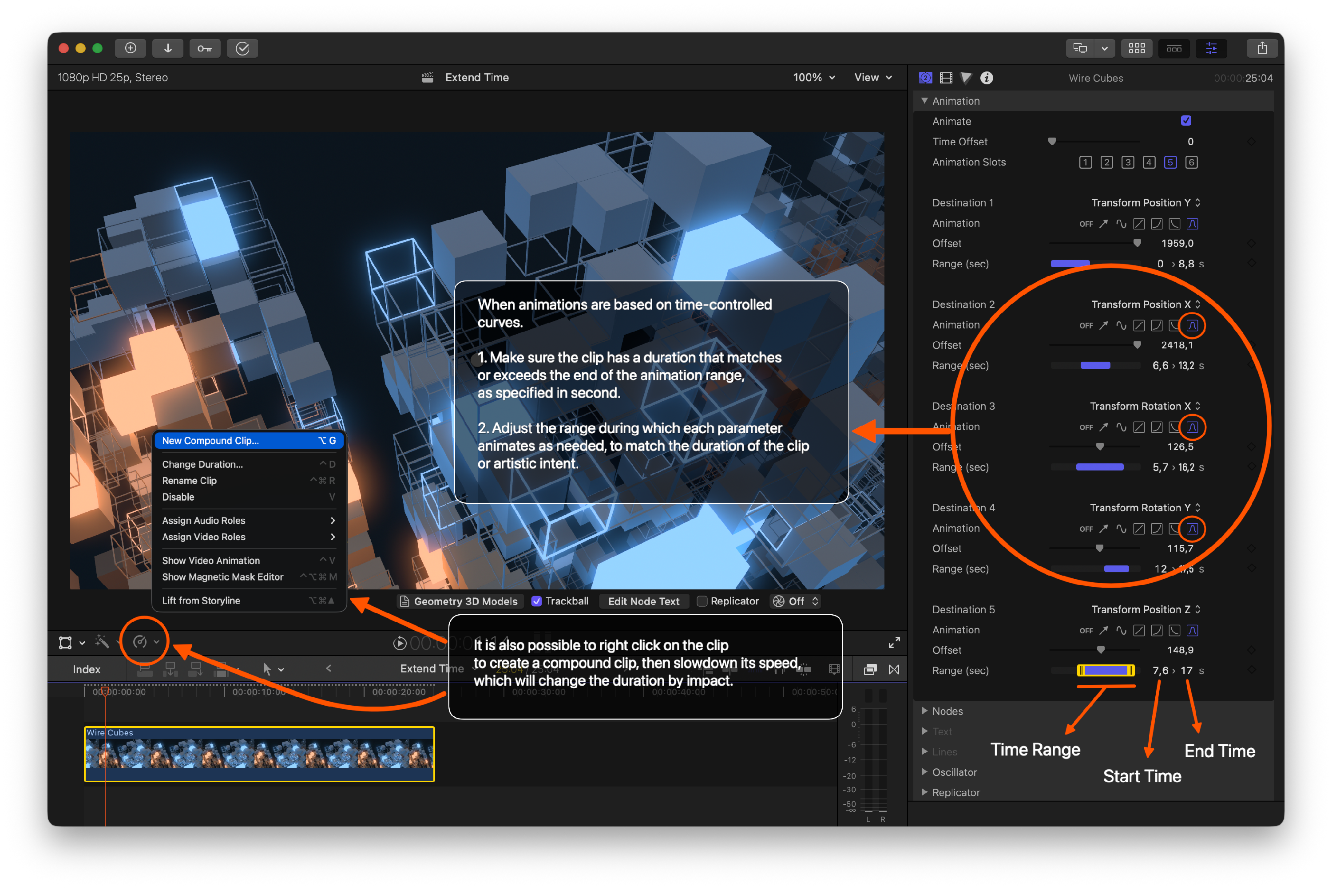Select the Wire Cubes clip in timeline
Image resolution: width=1332 pixels, height=889 pixels.
[260, 754]
